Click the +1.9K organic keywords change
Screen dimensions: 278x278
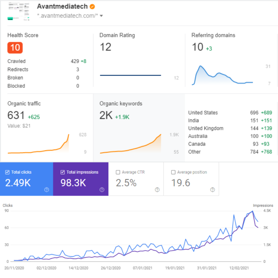(x=122, y=117)
